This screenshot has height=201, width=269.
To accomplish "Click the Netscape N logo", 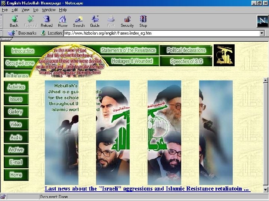I will point(262,21).
